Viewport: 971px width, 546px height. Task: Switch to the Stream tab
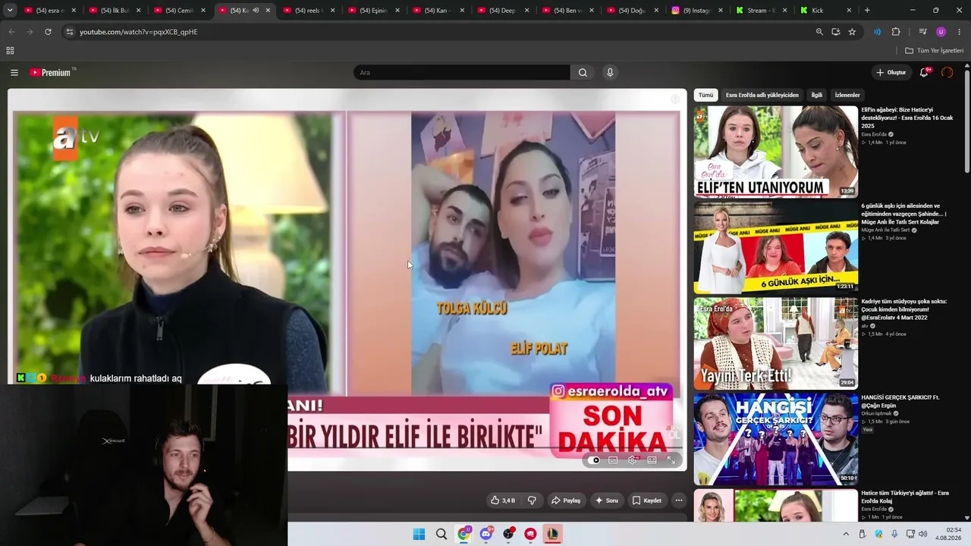point(761,11)
